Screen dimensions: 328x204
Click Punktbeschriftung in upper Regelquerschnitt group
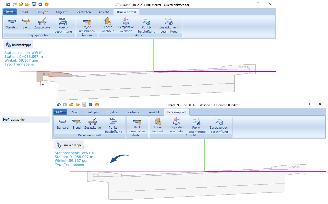point(63,25)
